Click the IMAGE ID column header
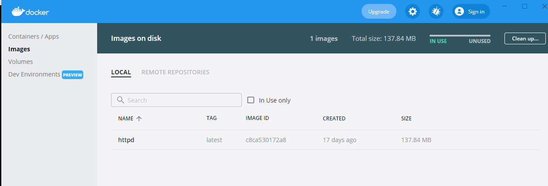Image resolution: width=548 pixels, height=186 pixels. click(257, 118)
